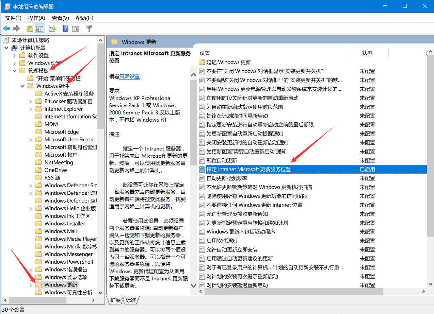Open the 帮助(H) menu
This screenshot has width=434, height=314.
click(84, 18)
